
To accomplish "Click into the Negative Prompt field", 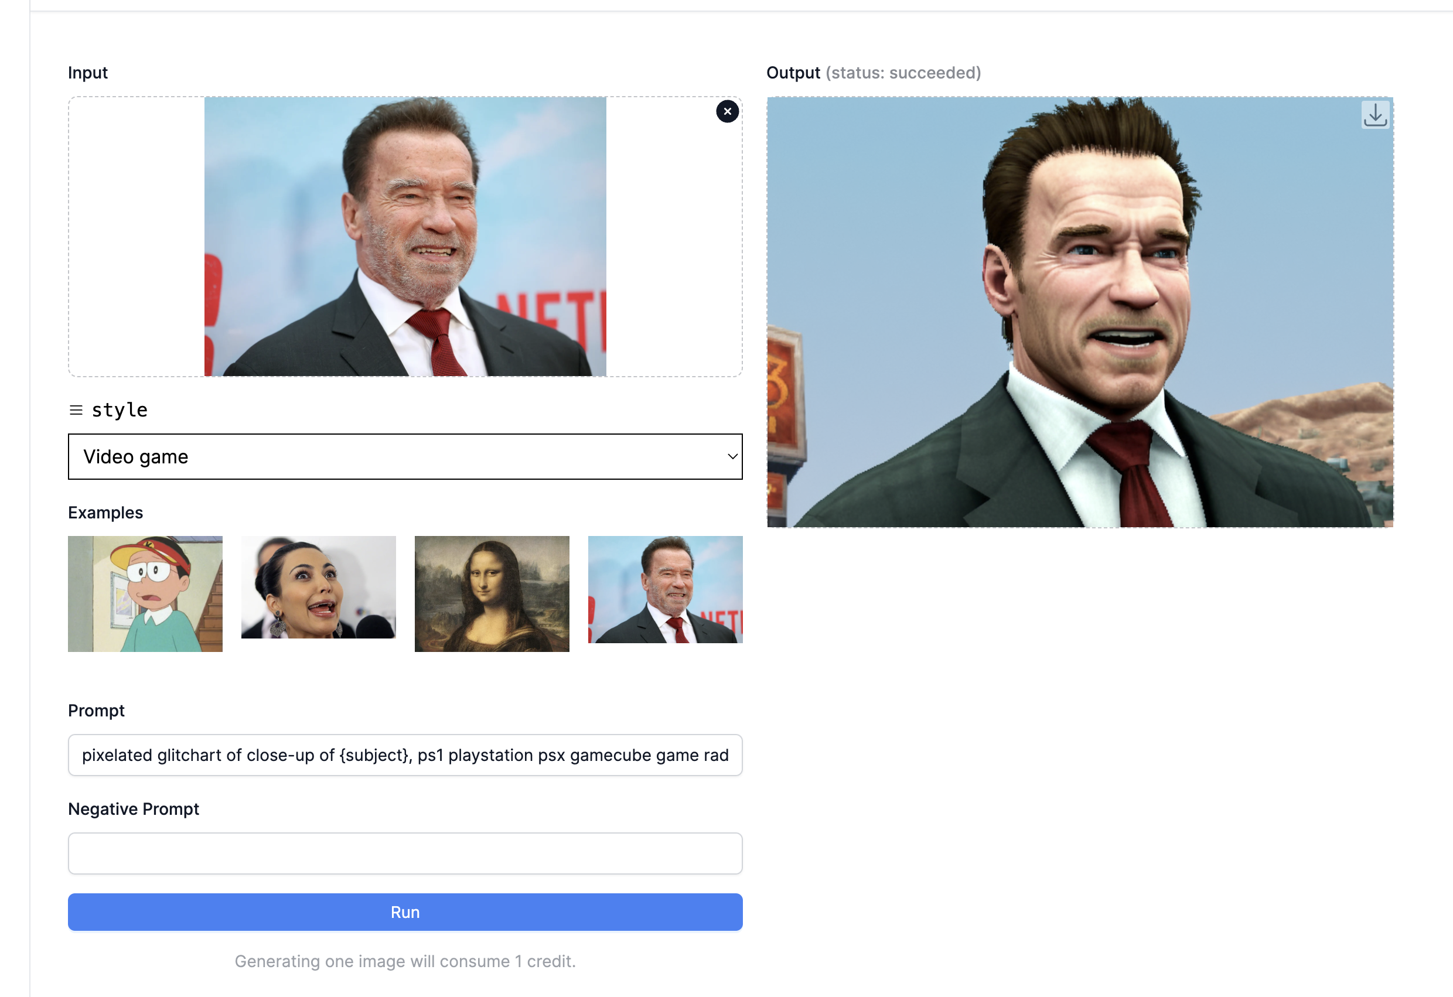I will 405,853.
